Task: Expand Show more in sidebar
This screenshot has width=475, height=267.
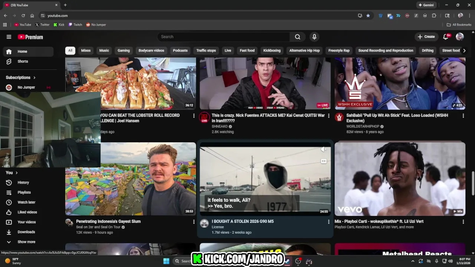Action: [28, 242]
